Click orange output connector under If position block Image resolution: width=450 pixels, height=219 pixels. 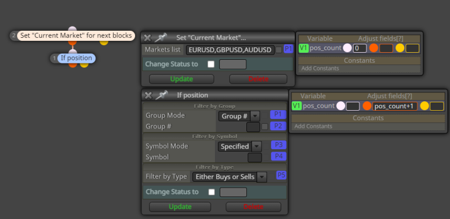[73, 65]
